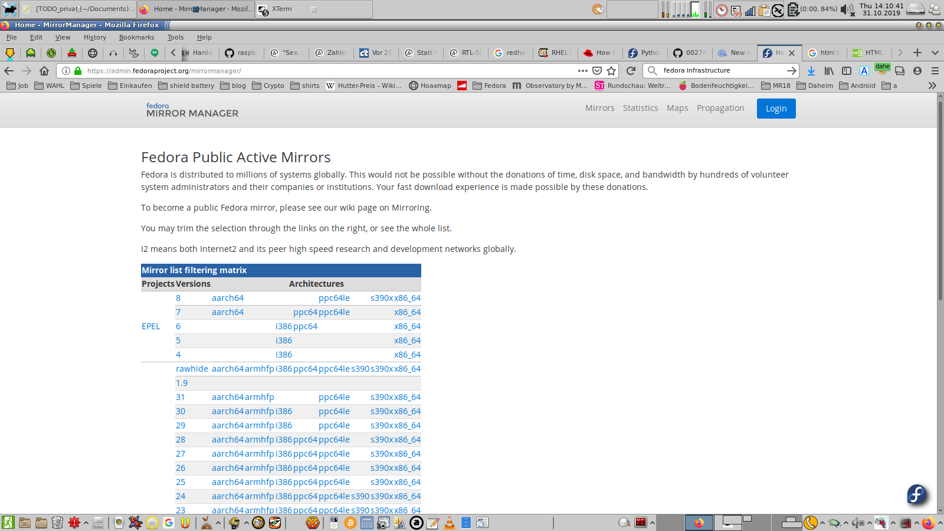Click the red download tray toolbar icon
Viewport: 944px width, 531px height.
point(72,53)
